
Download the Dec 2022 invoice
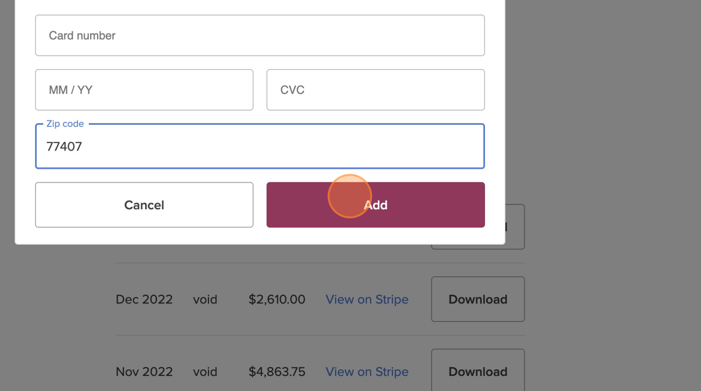pos(478,299)
